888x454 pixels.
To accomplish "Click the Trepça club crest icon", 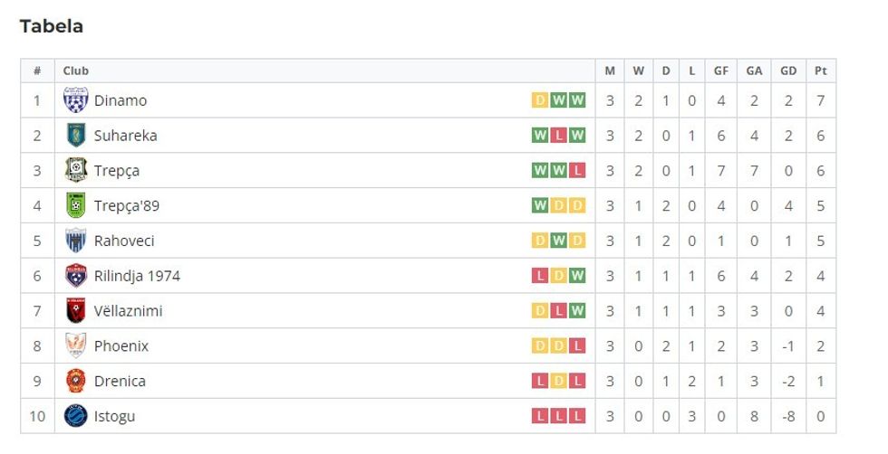I will (x=75, y=170).
